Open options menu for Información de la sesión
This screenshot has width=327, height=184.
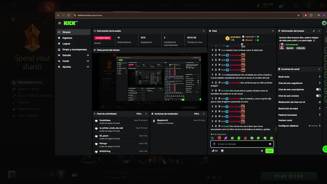pos(204,31)
